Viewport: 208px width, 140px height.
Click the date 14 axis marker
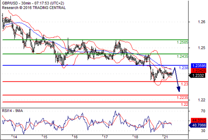click(15, 137)
